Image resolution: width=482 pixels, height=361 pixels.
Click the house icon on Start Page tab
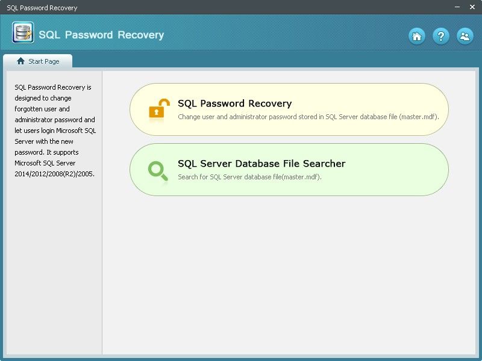(x=20, y=61)
